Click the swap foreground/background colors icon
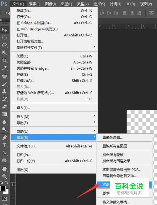157x205 pixels. point(7,182)
